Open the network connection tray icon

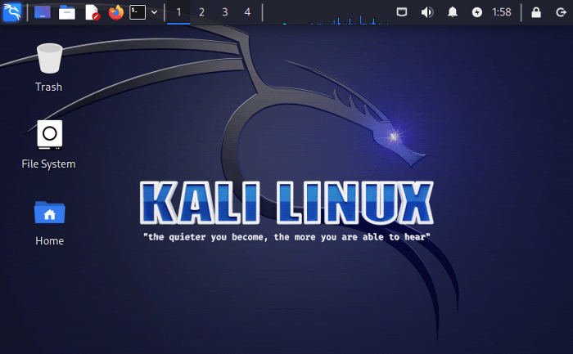402,12
